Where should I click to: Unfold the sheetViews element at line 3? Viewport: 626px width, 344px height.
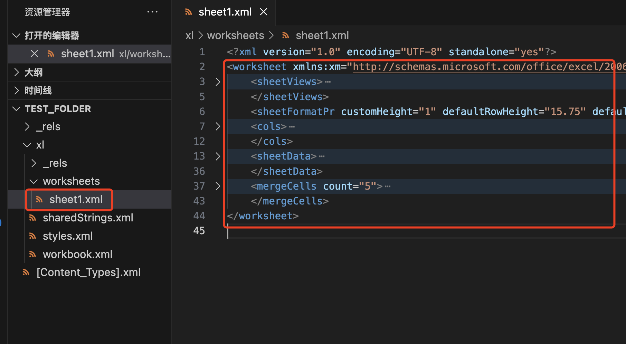point(218,82)
